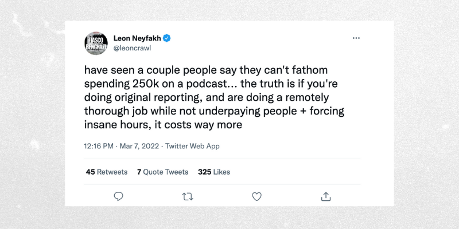Click the blue verified badge
The width and height of the screenshot is (459, 229).
167,38
